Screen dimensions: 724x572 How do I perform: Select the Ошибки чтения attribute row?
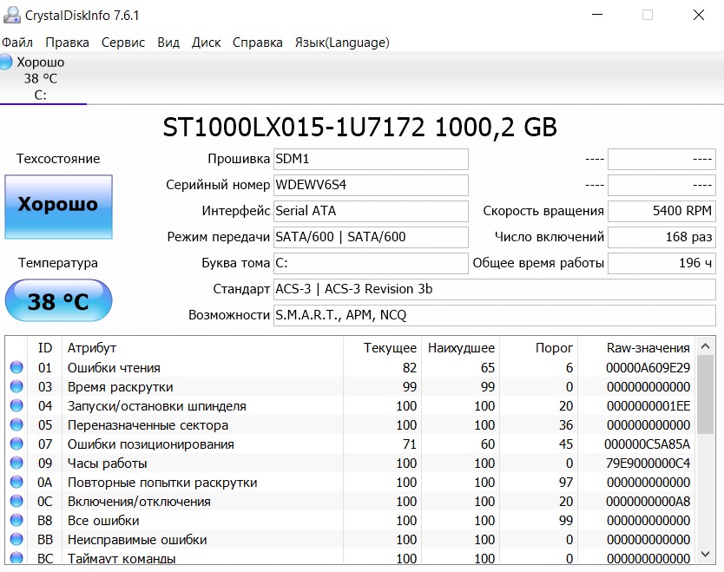[x=351, y=368]
